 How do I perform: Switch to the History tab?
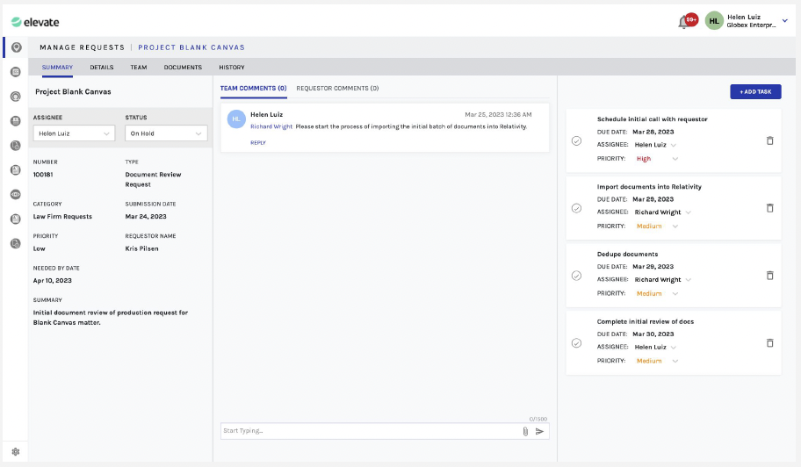232,68
